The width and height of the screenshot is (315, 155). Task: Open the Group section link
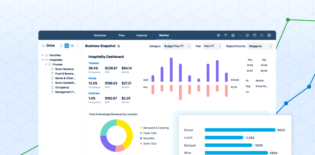click(92, 78)
